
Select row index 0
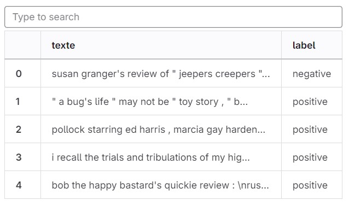coord(19,74)
